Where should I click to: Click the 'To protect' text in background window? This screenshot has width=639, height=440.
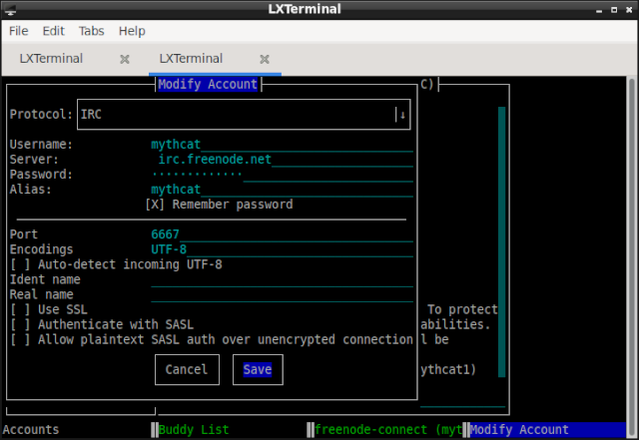tap(462, 309)
